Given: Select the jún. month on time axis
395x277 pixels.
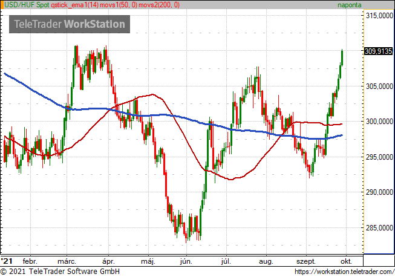Looking at the screenshot, I should tap(187, 262).
